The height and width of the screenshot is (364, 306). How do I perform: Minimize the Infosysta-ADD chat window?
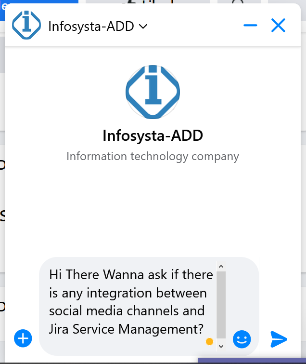(x=250, y=26)
